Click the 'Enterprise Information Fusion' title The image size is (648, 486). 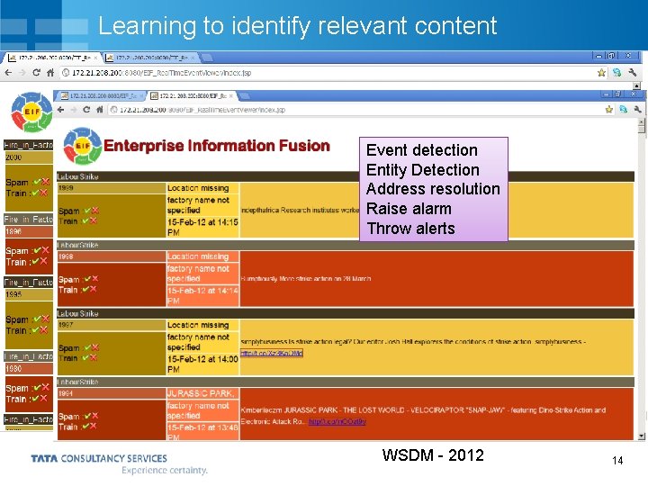point(217,146)
